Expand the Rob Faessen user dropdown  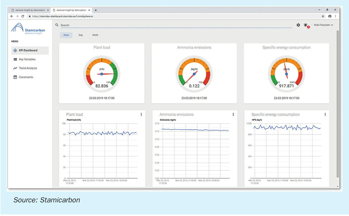323,25
